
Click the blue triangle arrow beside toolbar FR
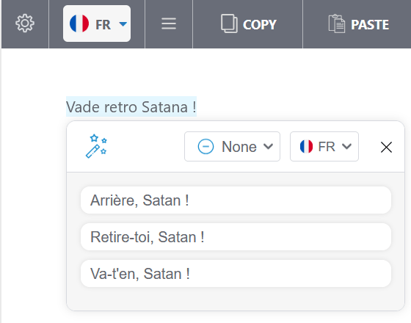[123, 24]
